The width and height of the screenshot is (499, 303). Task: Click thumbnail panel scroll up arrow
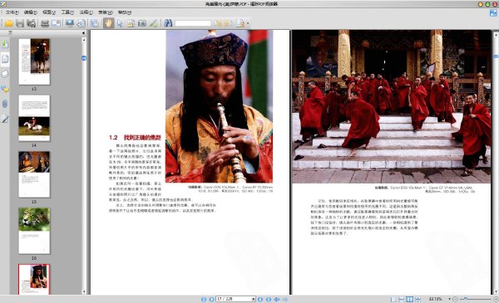pyautogui.click(x=84, y=40)
